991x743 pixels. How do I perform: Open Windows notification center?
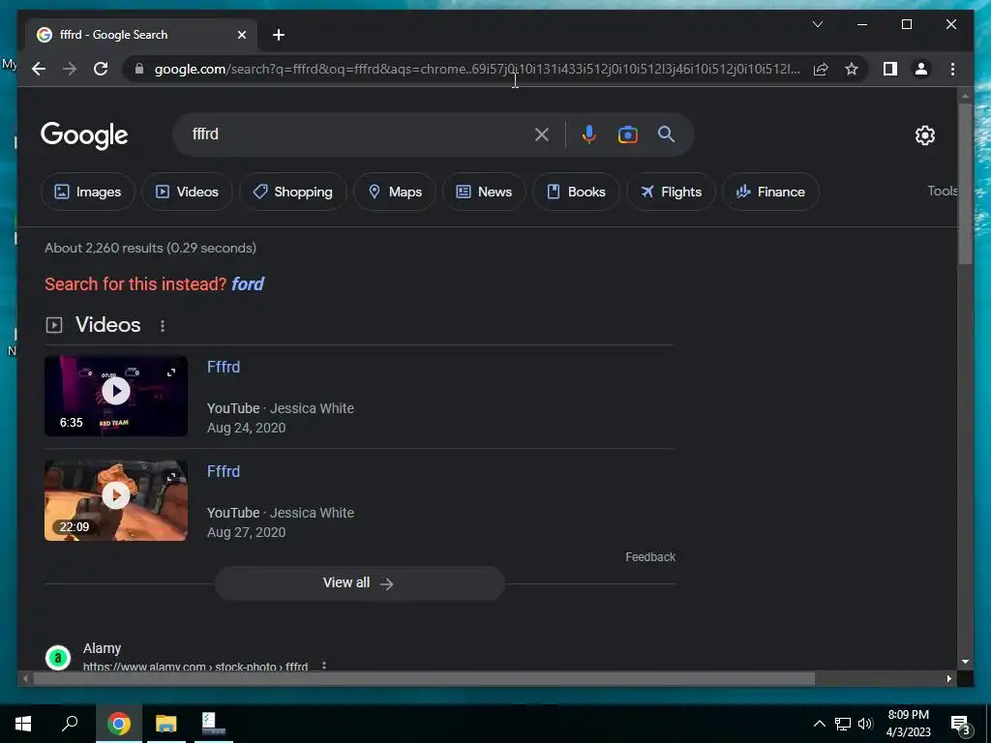click(x=960, y=725)
